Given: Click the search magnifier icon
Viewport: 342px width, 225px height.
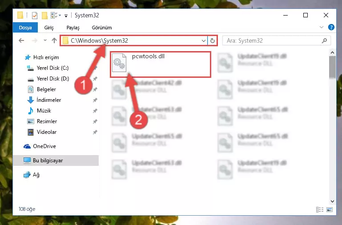Looking at the screenshot, I should (x=324, y=40).
